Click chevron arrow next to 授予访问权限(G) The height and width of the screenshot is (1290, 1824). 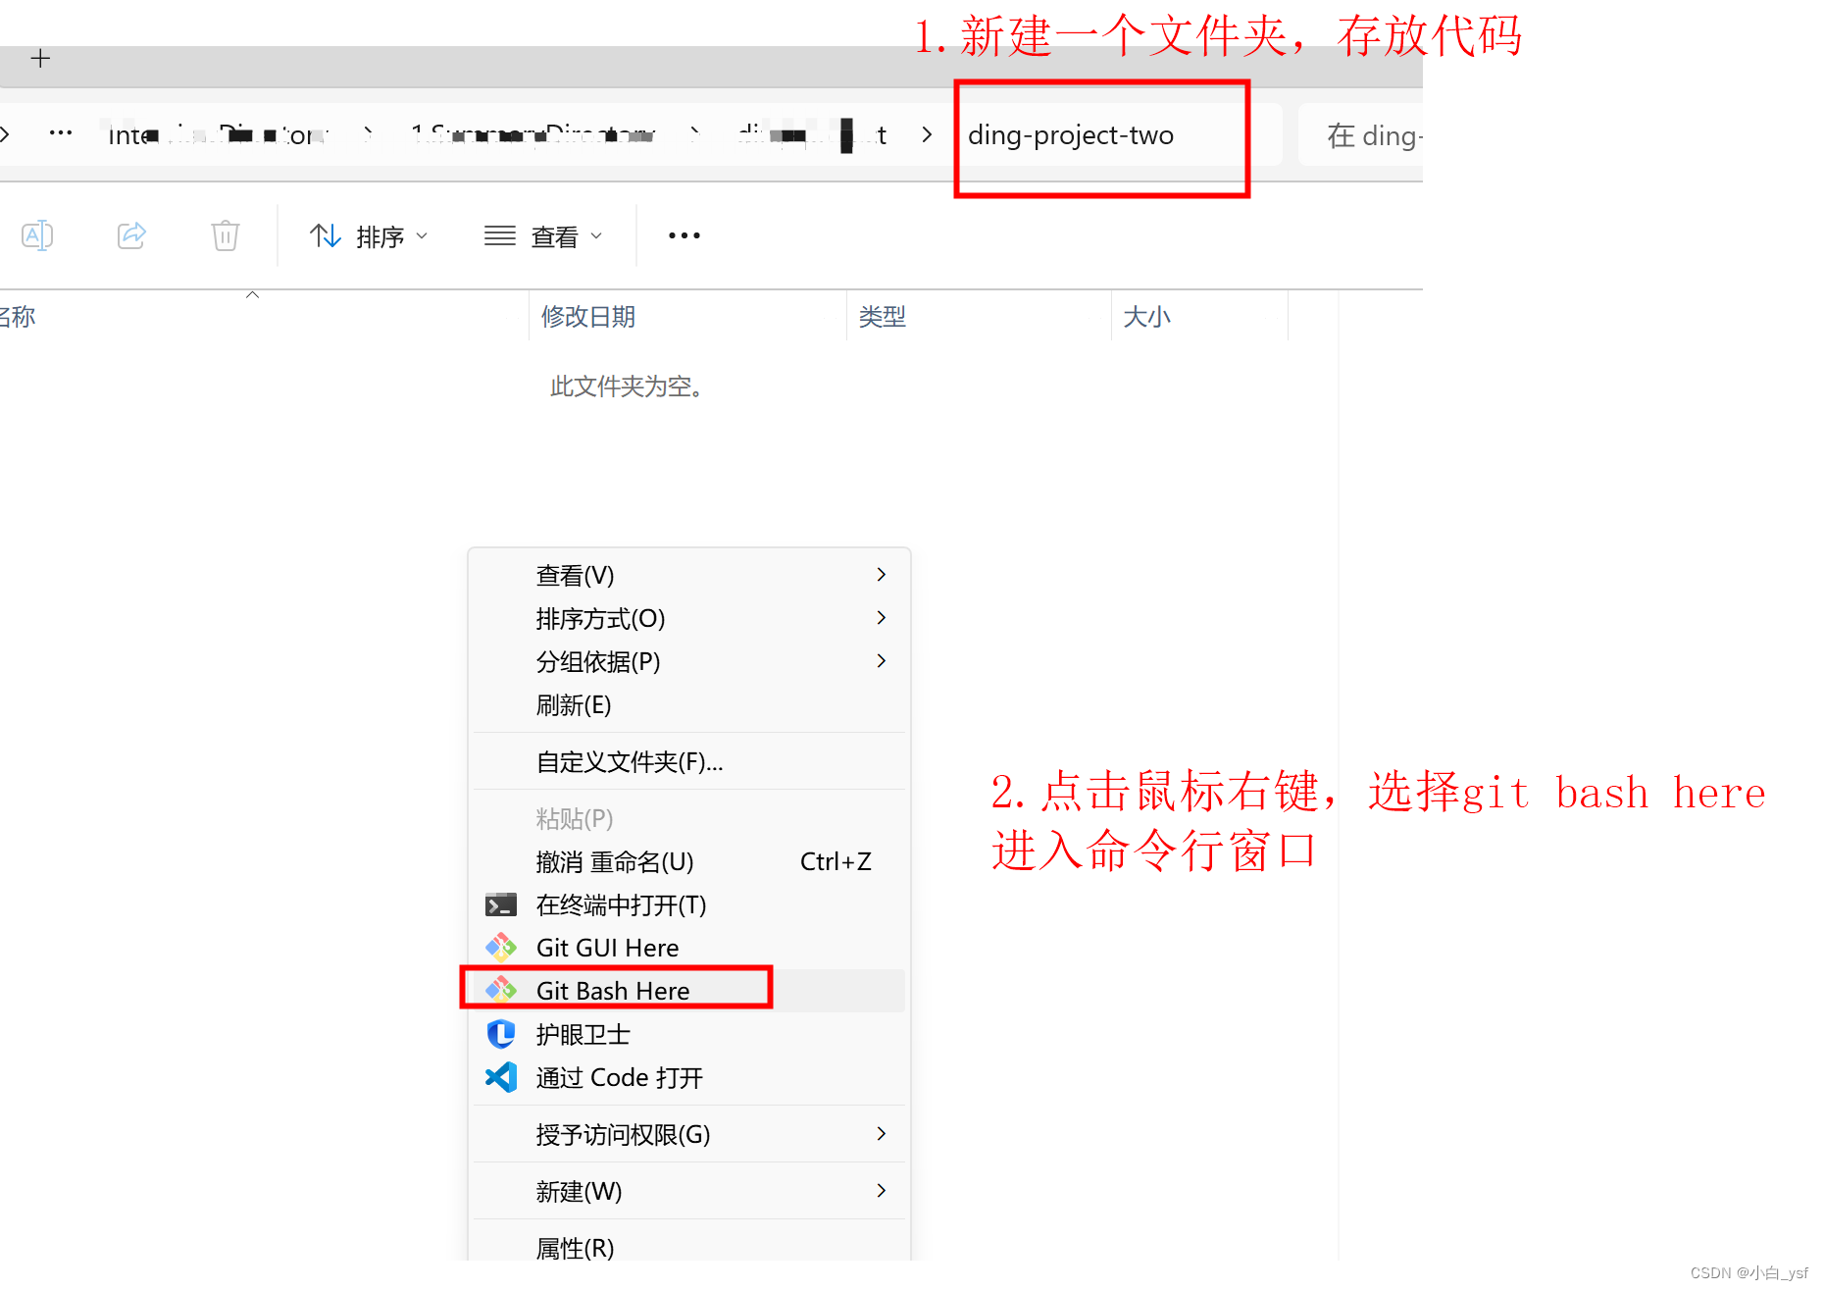[x=881, y=1133]
